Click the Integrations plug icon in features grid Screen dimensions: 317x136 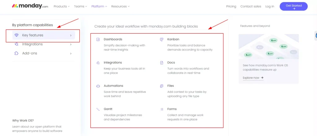(98, 63)
